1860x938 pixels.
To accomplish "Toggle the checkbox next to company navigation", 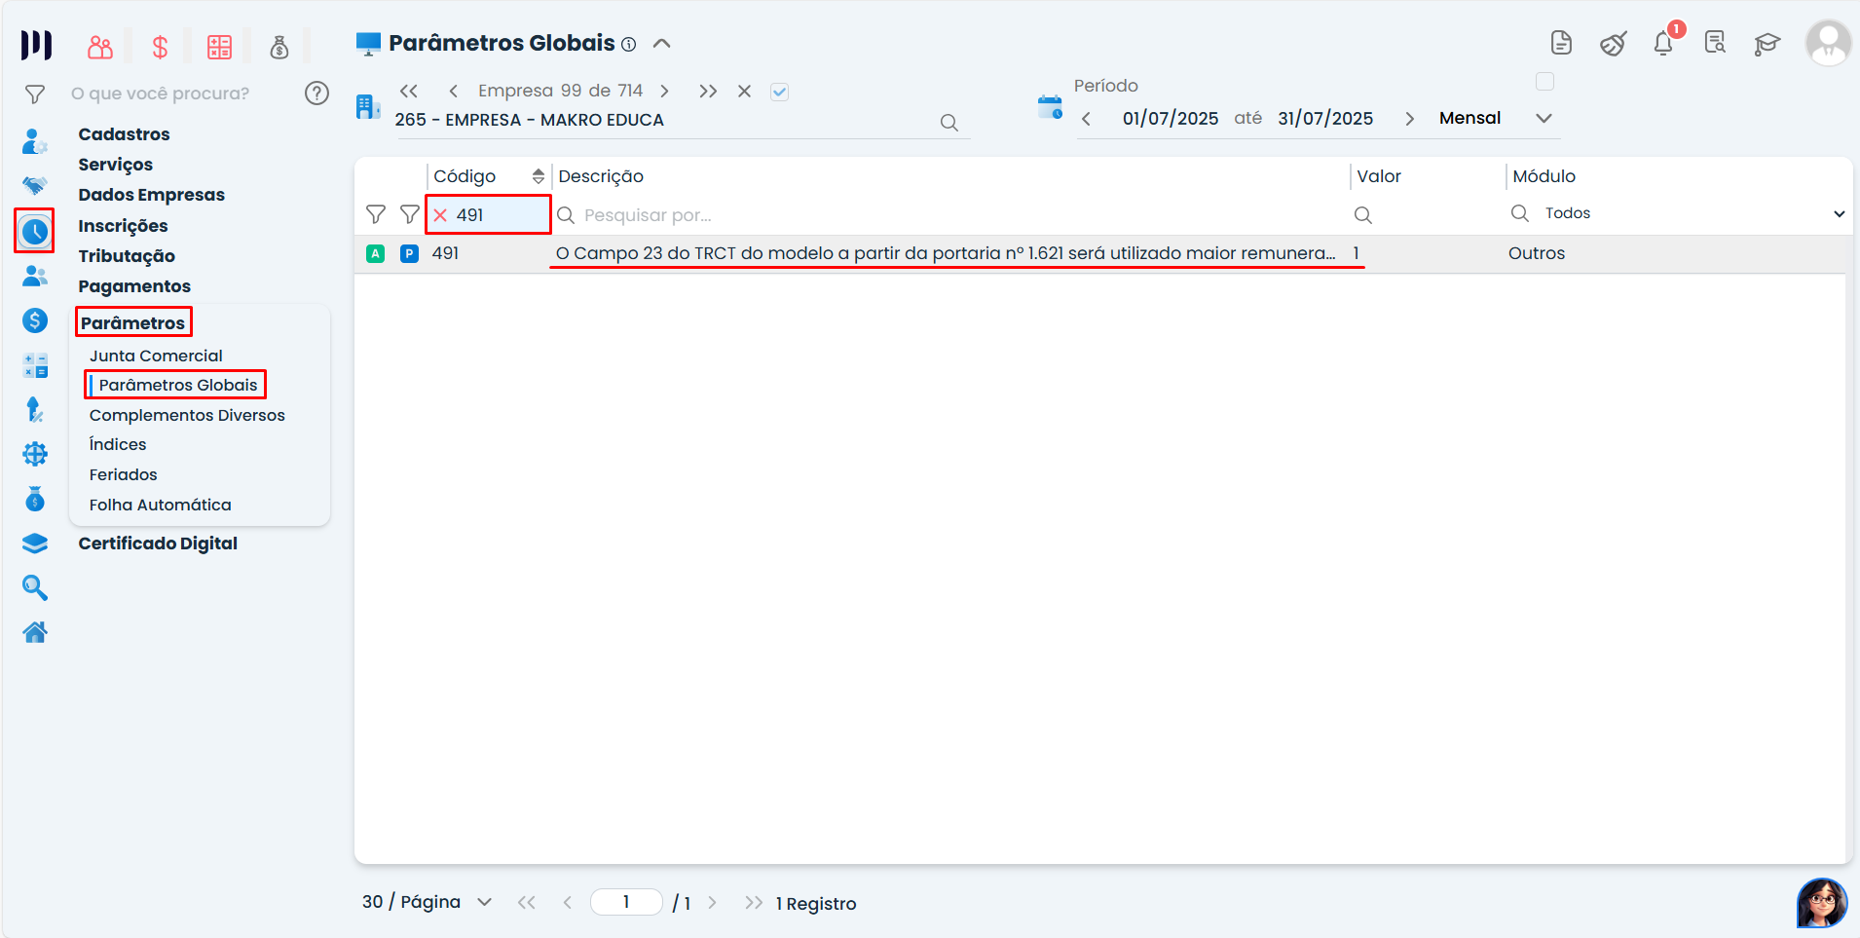I will point(779,92).
